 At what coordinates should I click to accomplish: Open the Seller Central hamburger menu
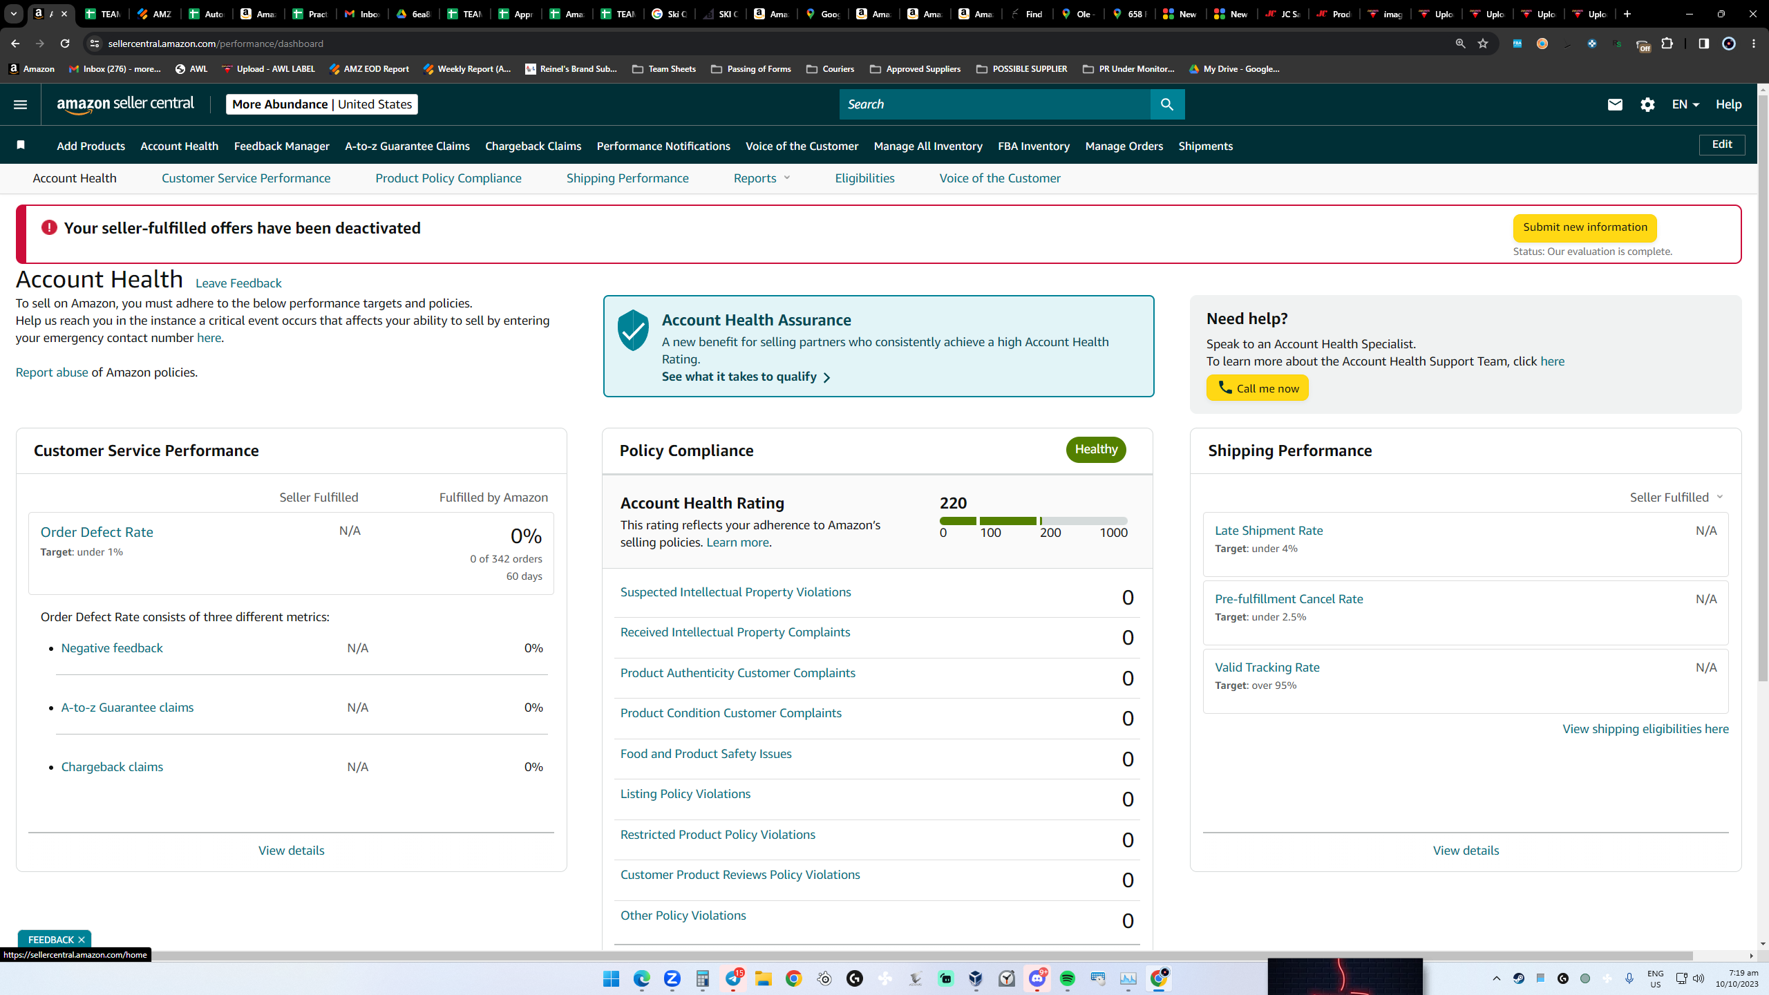coord(20,104)
